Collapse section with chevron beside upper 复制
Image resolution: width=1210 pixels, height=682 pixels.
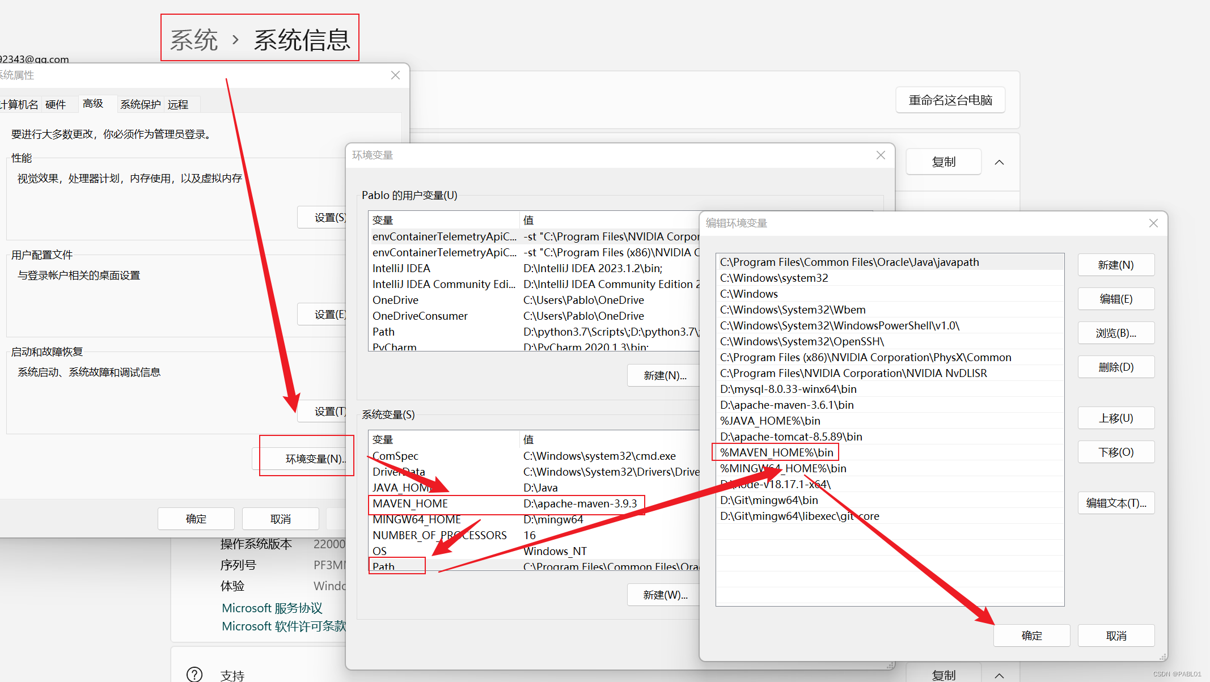coord(1000,162)
